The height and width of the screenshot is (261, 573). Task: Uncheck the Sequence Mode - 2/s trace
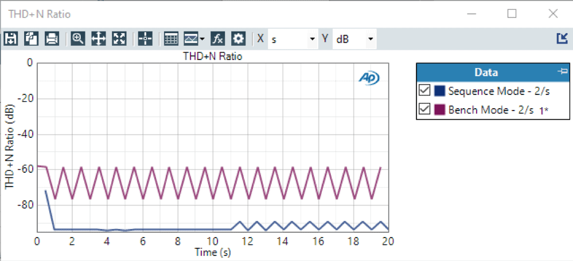[x=424, y=91]
